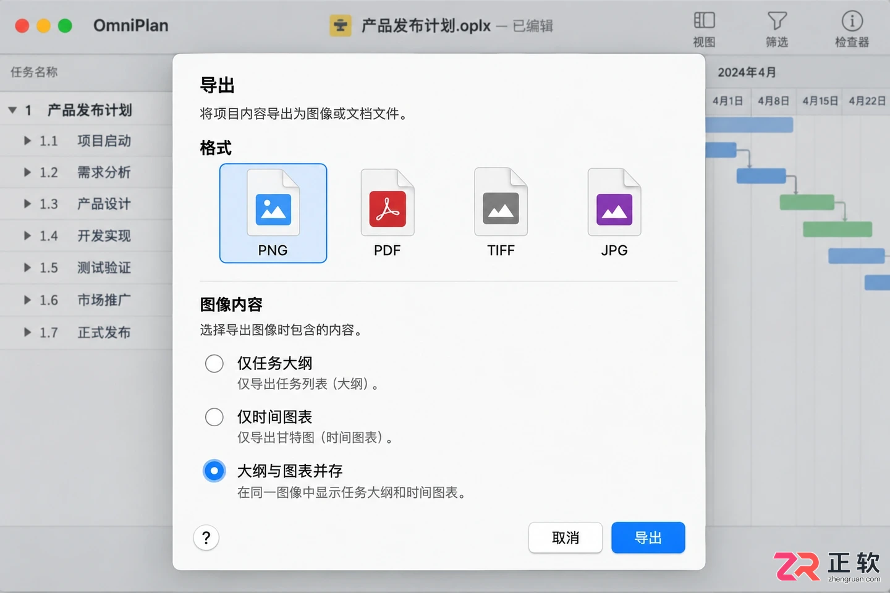This screenshot has width=890, height=593.
Task: Click the 开发实现 task name
Action: tap(104, 236)
